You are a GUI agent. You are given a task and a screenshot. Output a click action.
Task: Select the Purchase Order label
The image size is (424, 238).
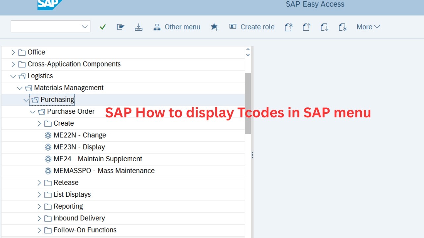(71, 112)
